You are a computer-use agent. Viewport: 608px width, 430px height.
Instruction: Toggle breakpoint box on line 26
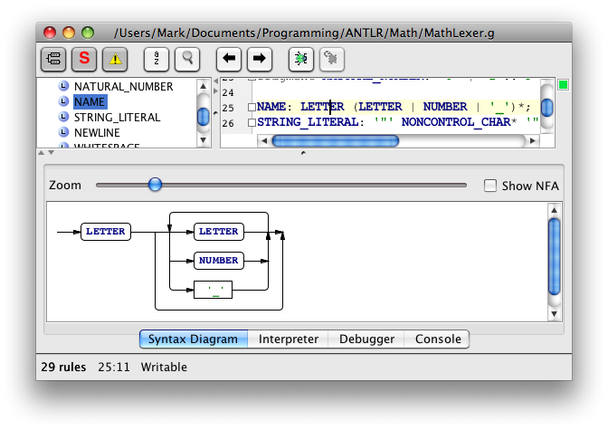coord(252,123)
